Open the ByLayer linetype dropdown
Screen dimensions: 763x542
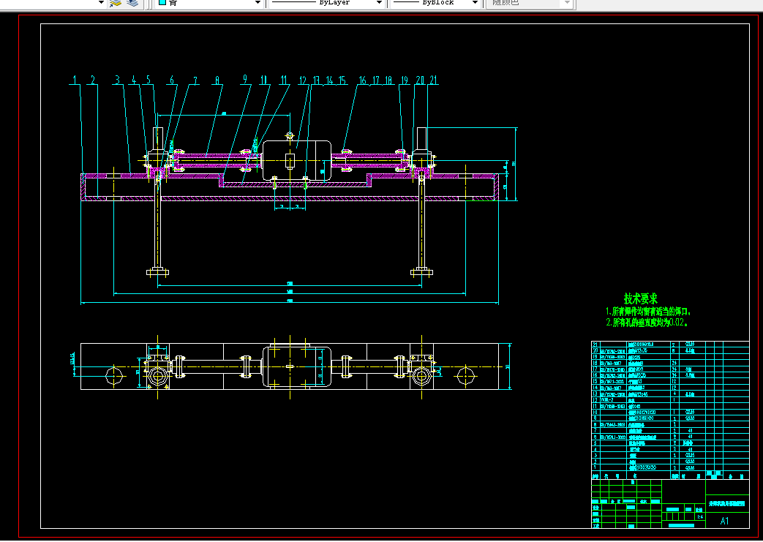379,3
